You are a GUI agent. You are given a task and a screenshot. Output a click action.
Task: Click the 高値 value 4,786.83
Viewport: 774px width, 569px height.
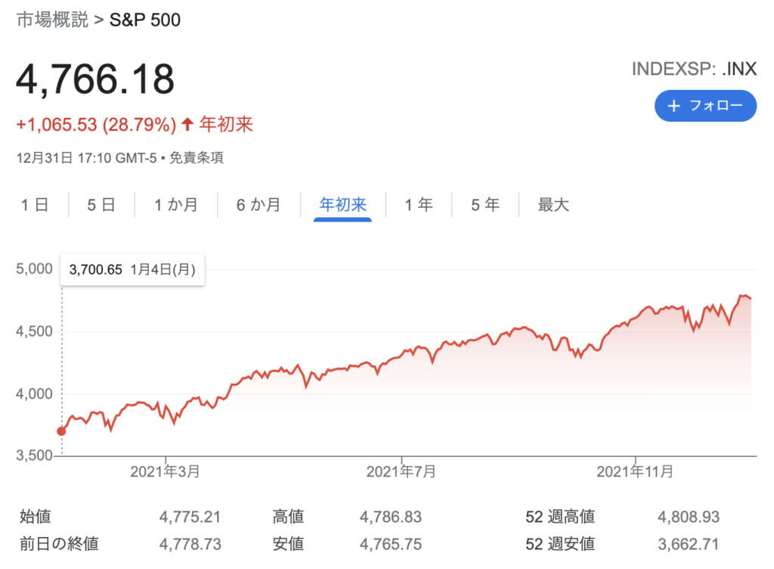pyautogui.click(x=391, y=517)
